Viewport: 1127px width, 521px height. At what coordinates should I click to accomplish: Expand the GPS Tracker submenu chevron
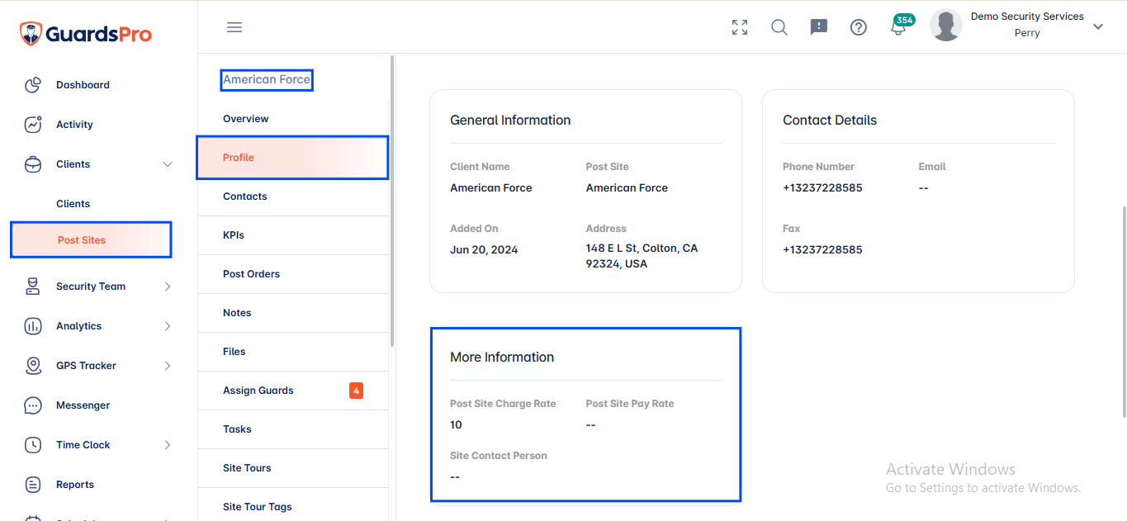pyautogui.click(x=168, y=366)
